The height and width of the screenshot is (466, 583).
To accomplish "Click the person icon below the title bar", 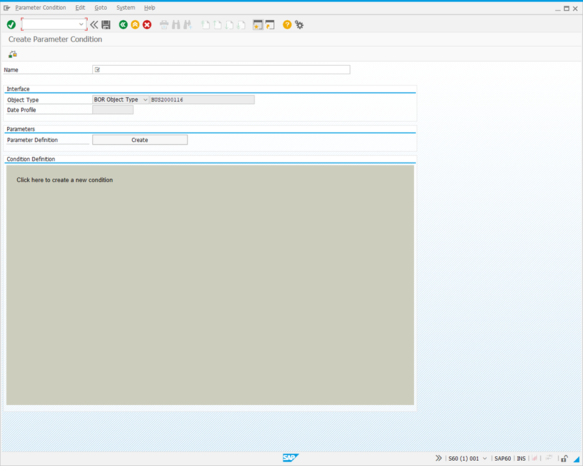I will (12, 54).
